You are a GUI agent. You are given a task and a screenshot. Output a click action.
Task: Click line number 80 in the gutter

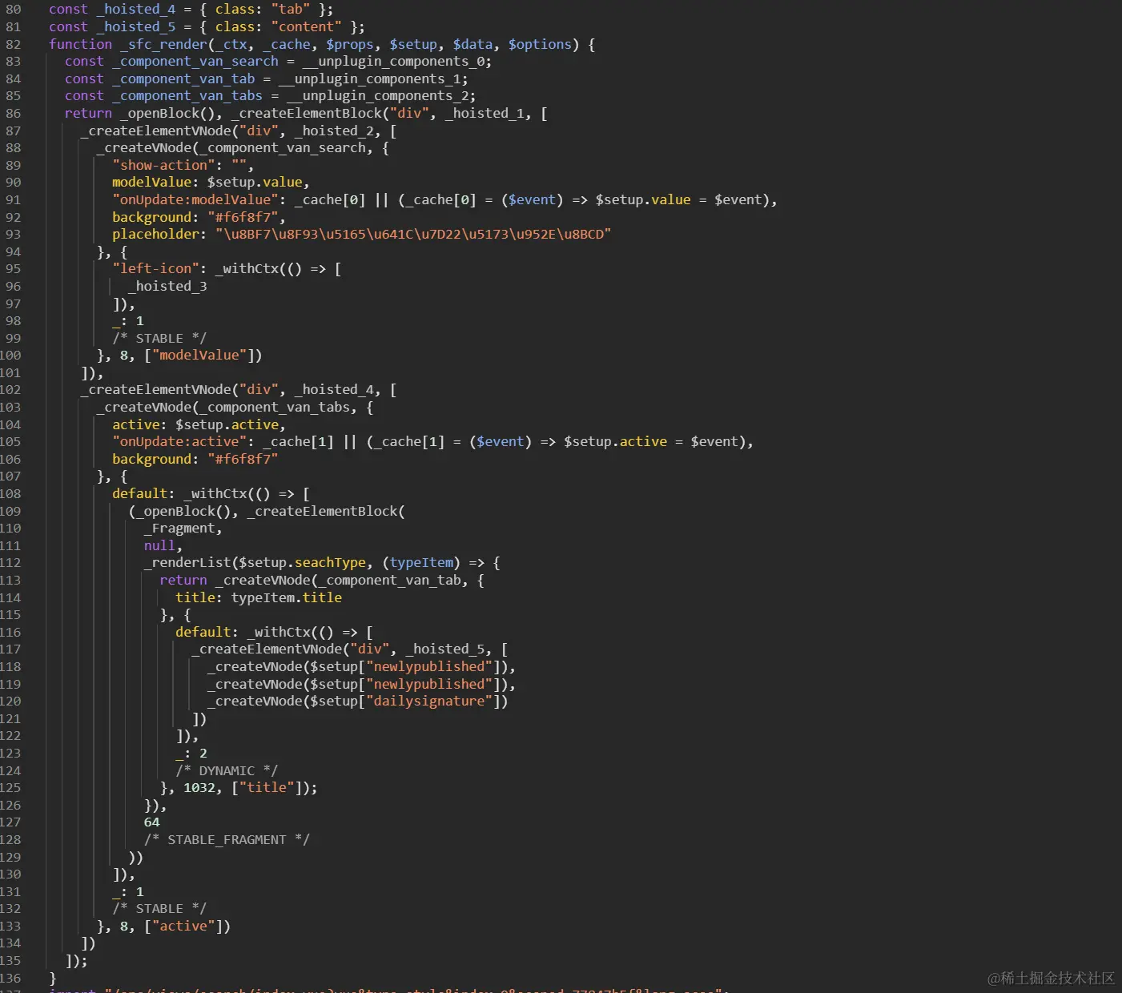pos(14,10)
